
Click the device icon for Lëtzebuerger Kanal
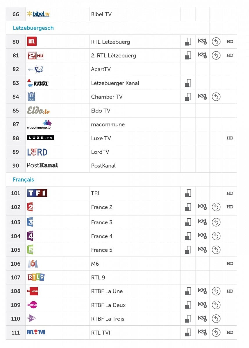[x=188, y=83]
